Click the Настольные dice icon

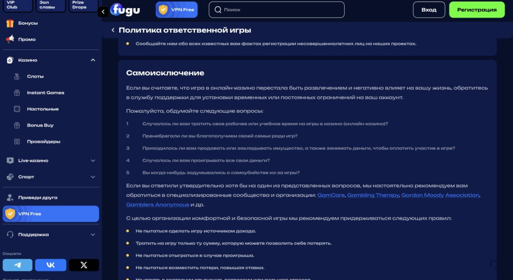(x=17, y=109)
